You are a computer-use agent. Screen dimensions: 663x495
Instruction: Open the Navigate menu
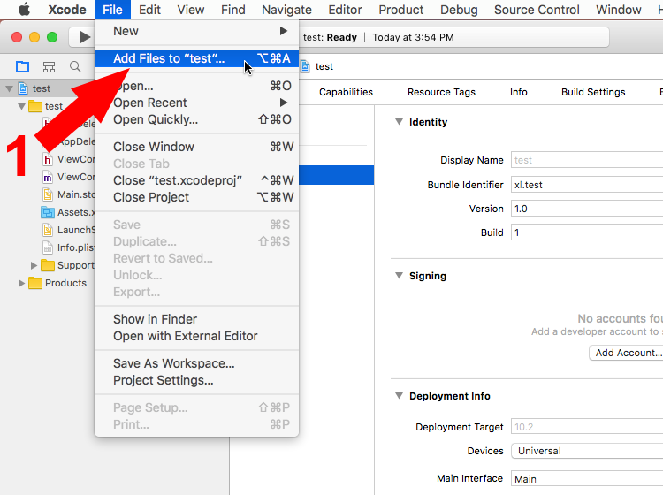point(286,10)
